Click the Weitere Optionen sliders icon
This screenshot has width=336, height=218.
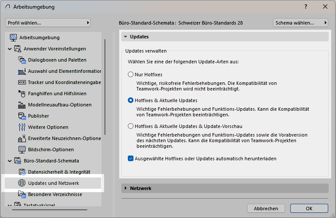coord(22,127)
